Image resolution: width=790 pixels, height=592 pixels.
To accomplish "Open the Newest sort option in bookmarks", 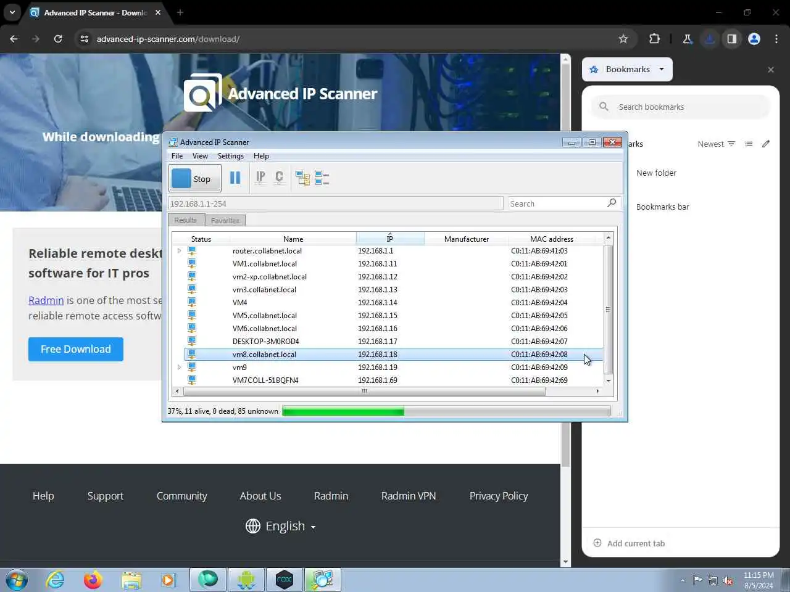I will pyautogui.click(x=716, y=144).
